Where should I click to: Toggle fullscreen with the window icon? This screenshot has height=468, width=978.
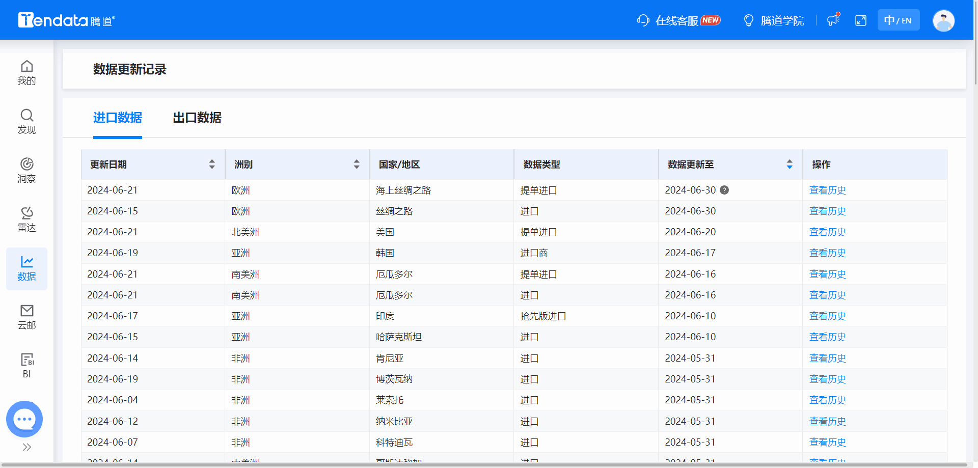[860, 20]
